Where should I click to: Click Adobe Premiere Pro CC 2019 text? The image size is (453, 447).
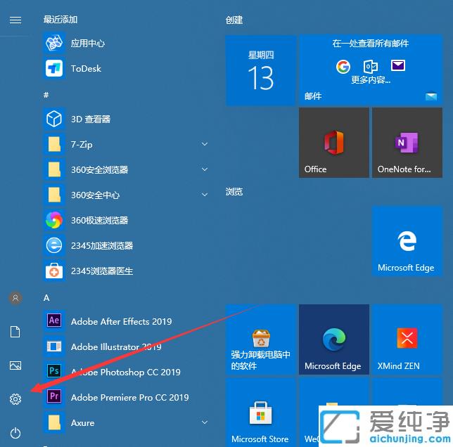click(x=129, y=398)
